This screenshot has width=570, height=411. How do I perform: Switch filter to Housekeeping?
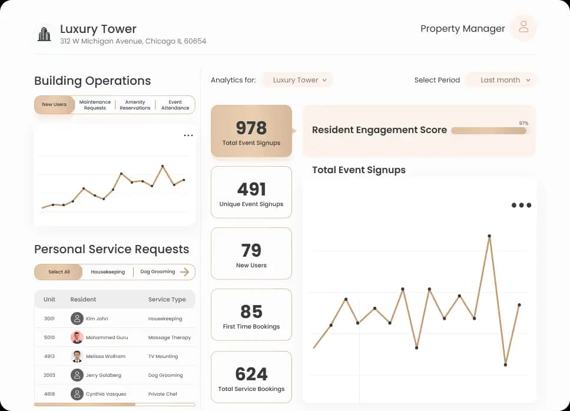tap(108, 272)
